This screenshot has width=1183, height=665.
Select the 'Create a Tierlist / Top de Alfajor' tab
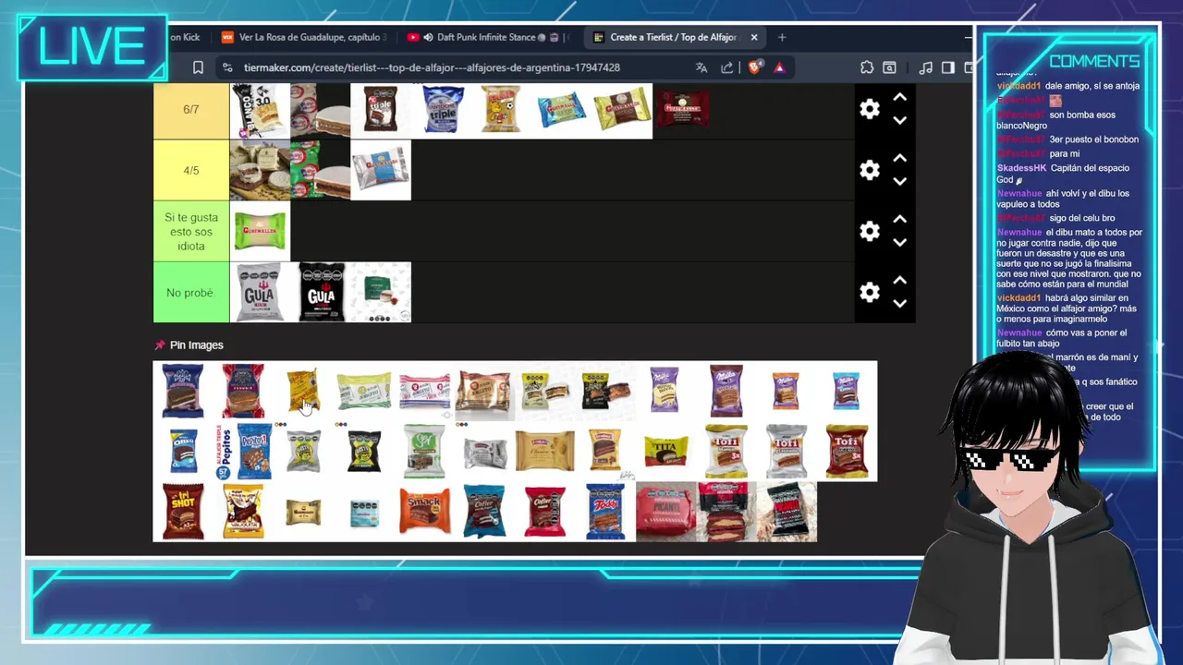[673, 37]
